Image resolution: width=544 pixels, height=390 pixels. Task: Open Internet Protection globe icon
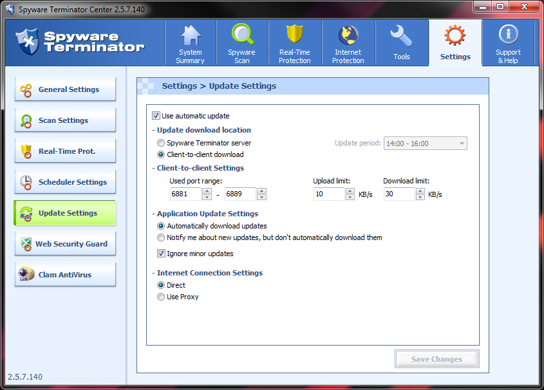pyautogui.click(x=348, y=35)
